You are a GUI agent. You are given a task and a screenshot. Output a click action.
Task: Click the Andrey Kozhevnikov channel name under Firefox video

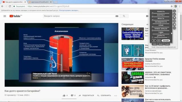click(153, 64)
